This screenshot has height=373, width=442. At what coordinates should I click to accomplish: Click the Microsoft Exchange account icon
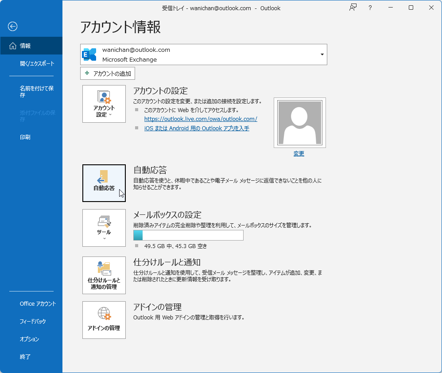(x=89, y=54)
